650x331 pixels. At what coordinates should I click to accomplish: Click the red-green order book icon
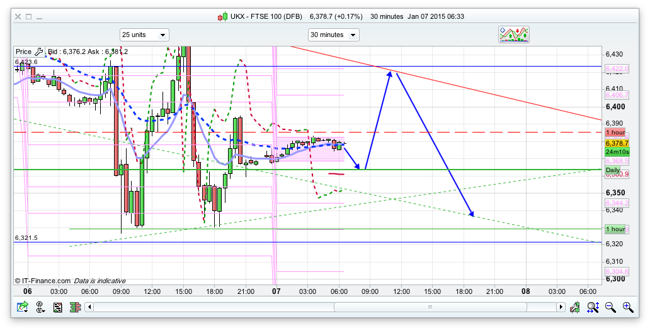(x=74, y=307)
